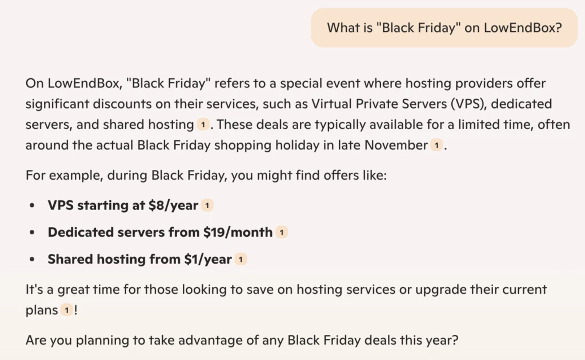Open citation 1 after "shared hosting"
The width and height of the screenshot is (585, 360).
(x=202, y=124)
